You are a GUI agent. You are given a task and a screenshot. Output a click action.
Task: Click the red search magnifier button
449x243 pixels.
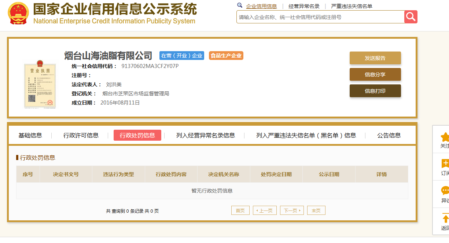[x=411, y=17]
